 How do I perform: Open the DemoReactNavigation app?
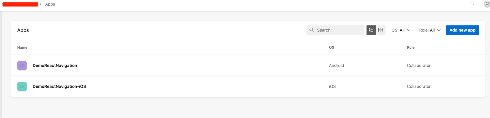point(55,65)
